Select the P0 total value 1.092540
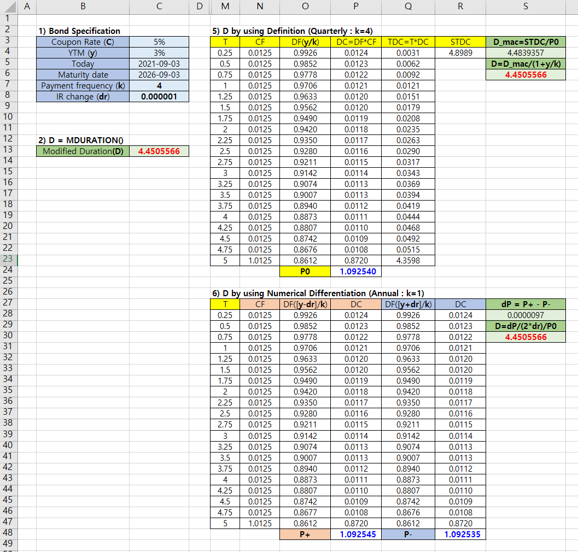This screenshot has width=578, height=552. click(x=355, y=272)
